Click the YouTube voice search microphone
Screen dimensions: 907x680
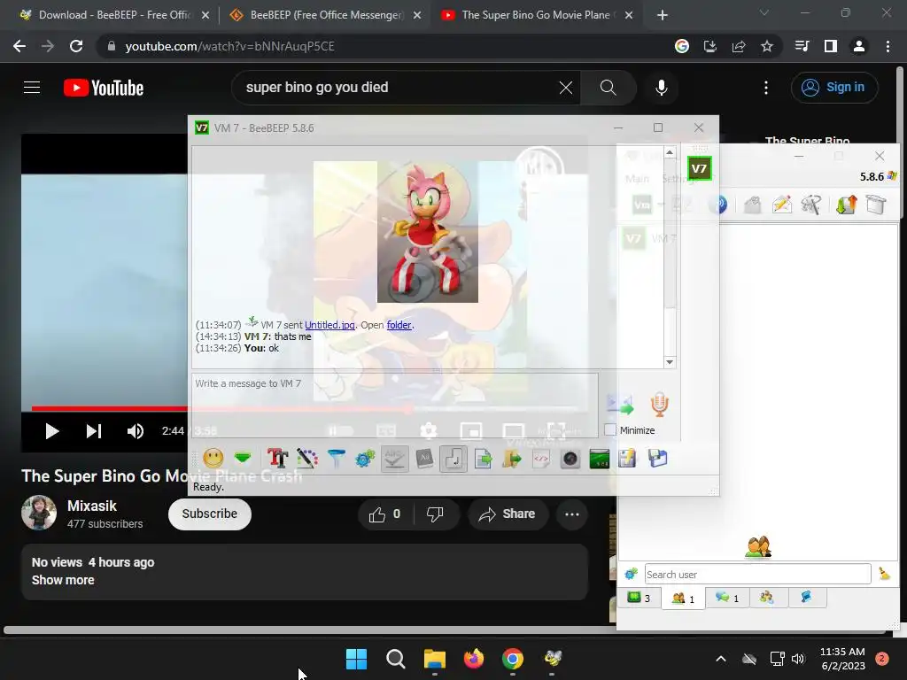click(x=662, y=88)
